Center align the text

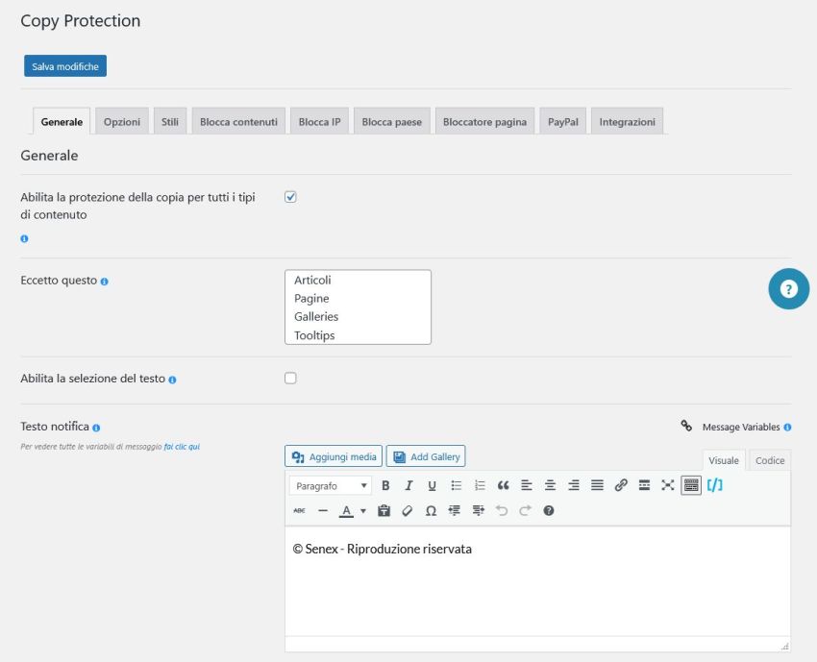550,485
